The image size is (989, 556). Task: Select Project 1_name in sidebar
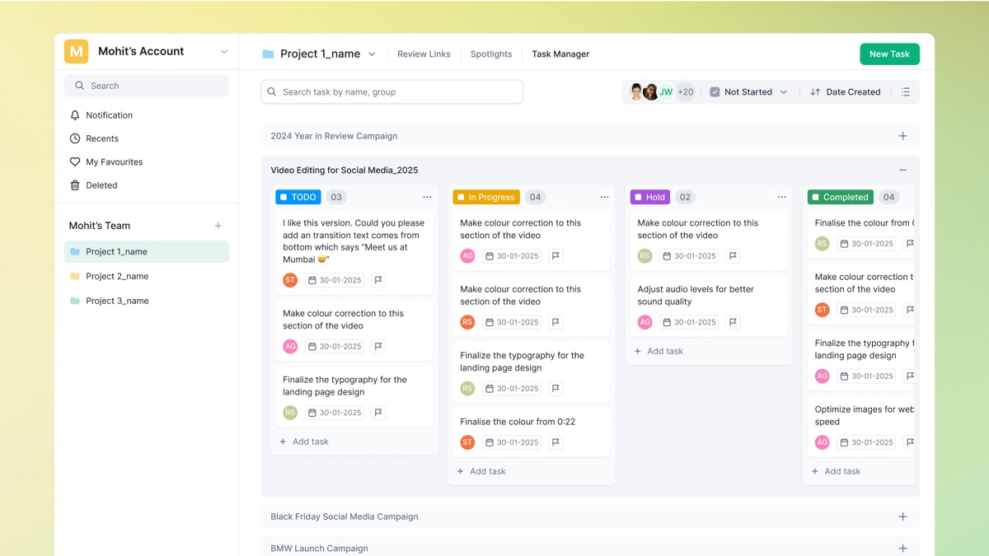[147, 251]
